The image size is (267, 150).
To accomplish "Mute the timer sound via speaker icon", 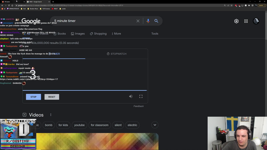I will (131, 96).
